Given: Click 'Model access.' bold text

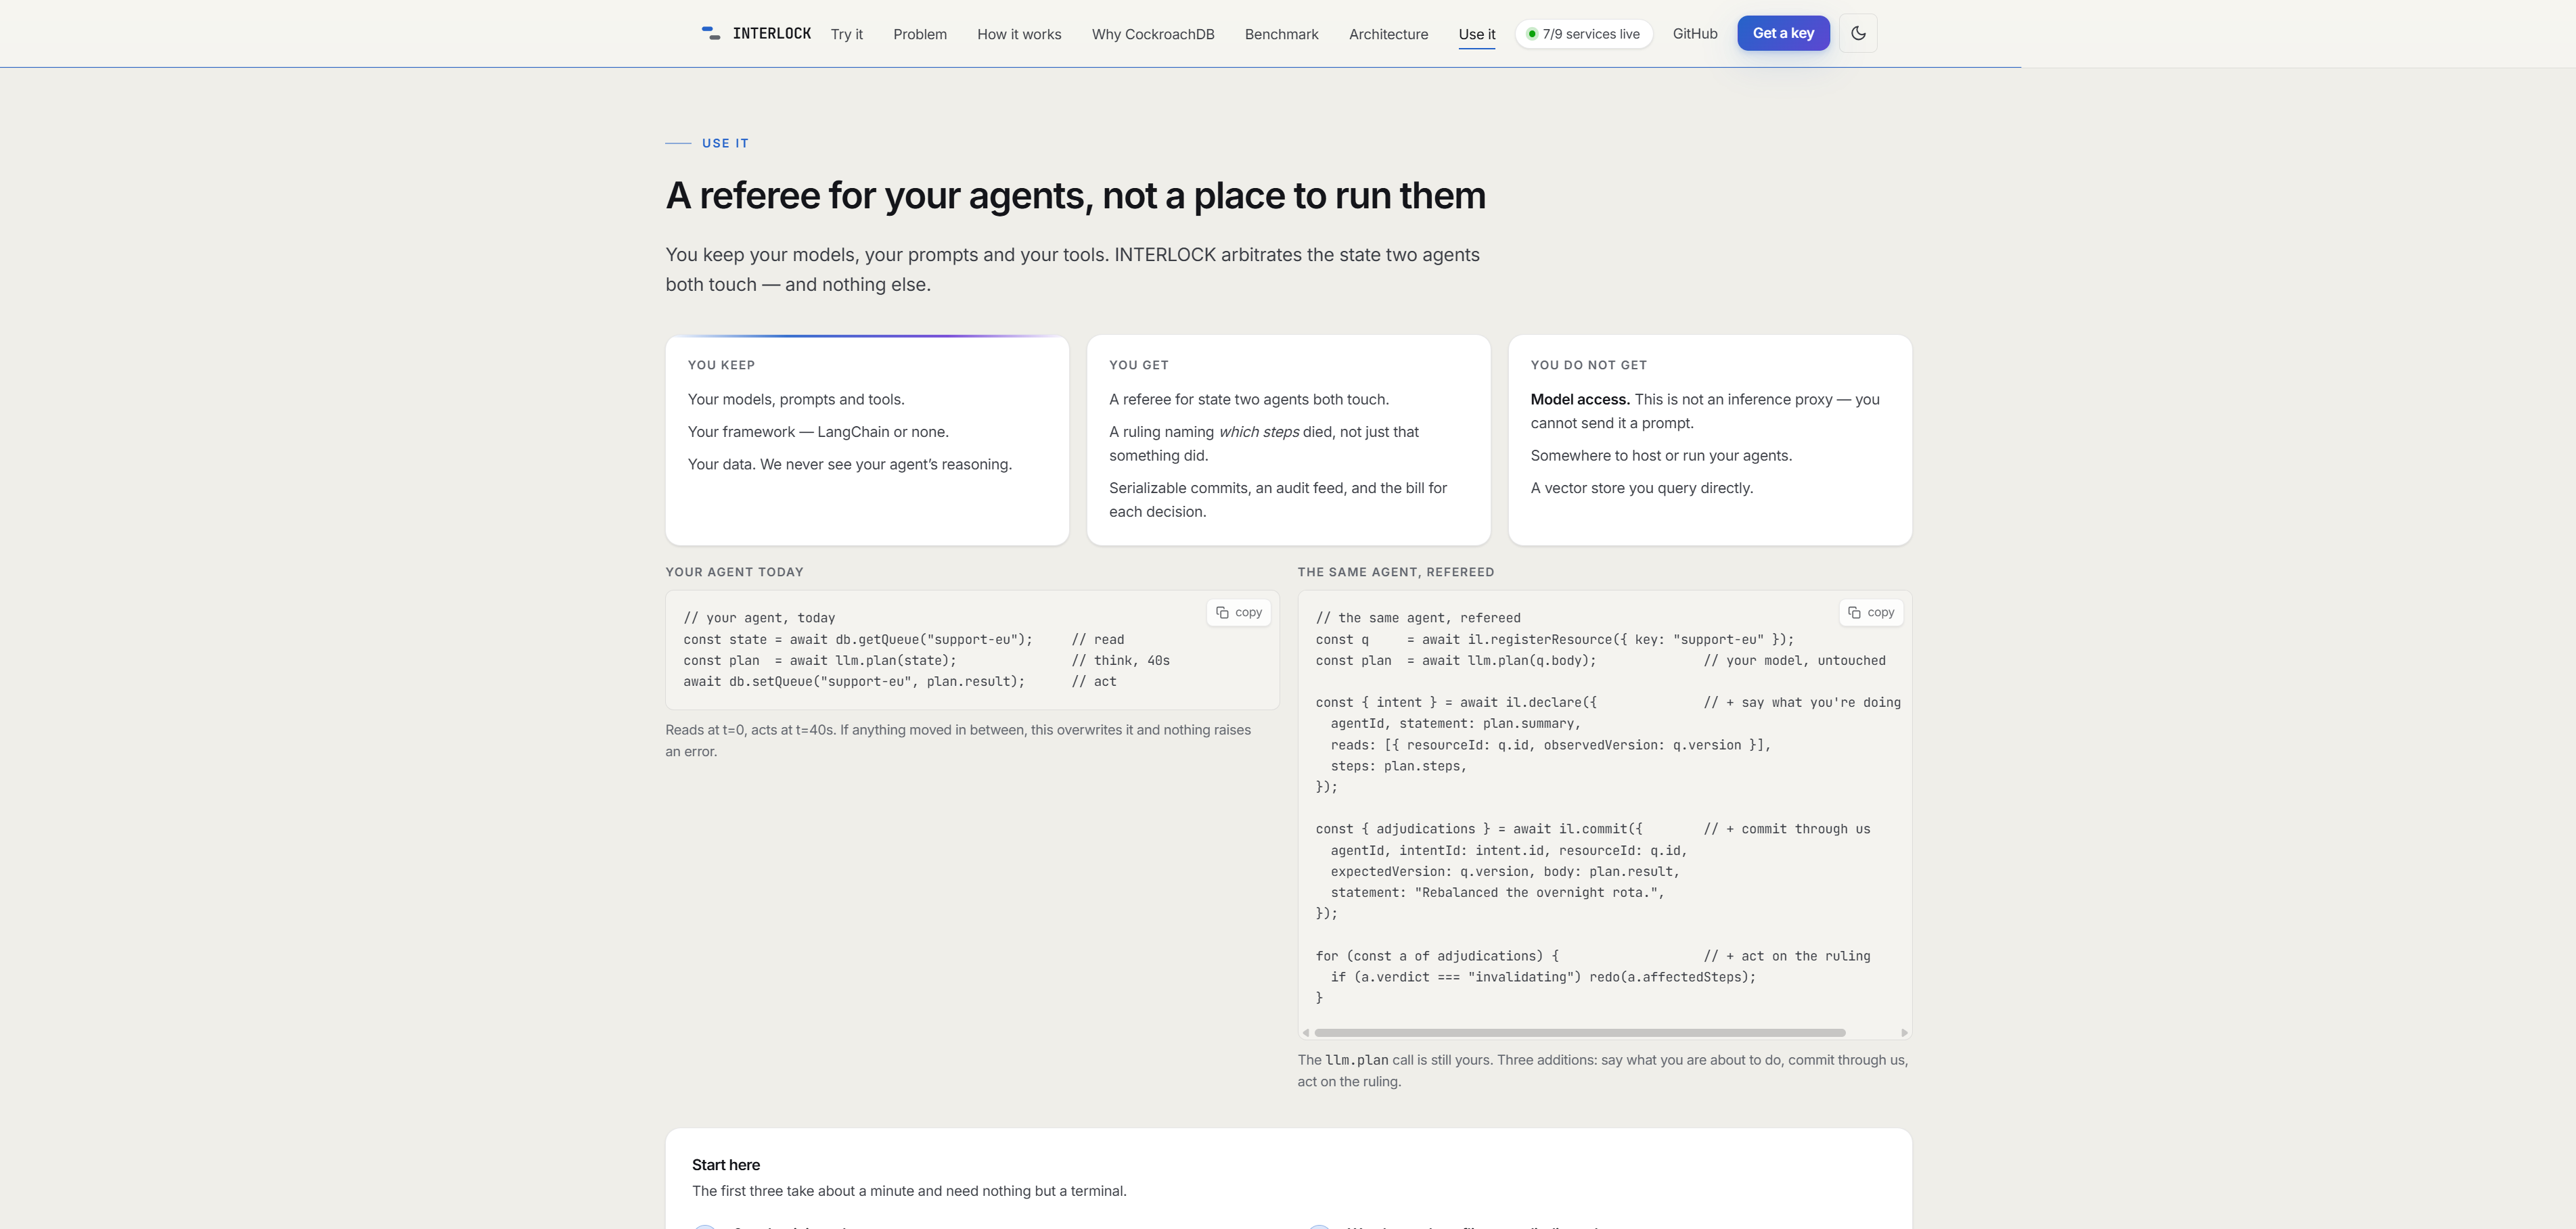Looking at the screenshot, I should click(1580, 399).
